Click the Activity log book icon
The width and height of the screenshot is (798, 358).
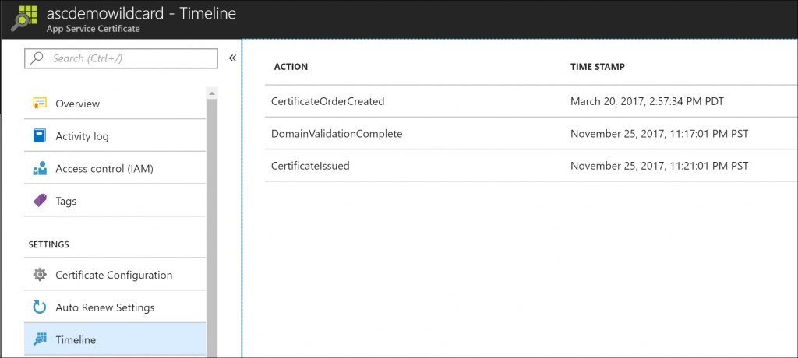click(40, 136)
